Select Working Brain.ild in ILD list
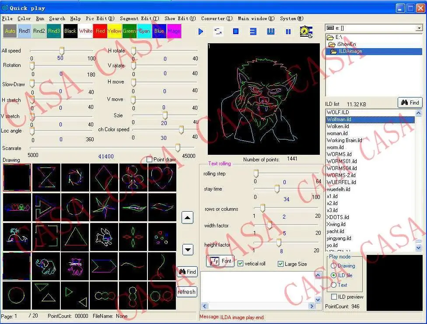 (344, 140)
